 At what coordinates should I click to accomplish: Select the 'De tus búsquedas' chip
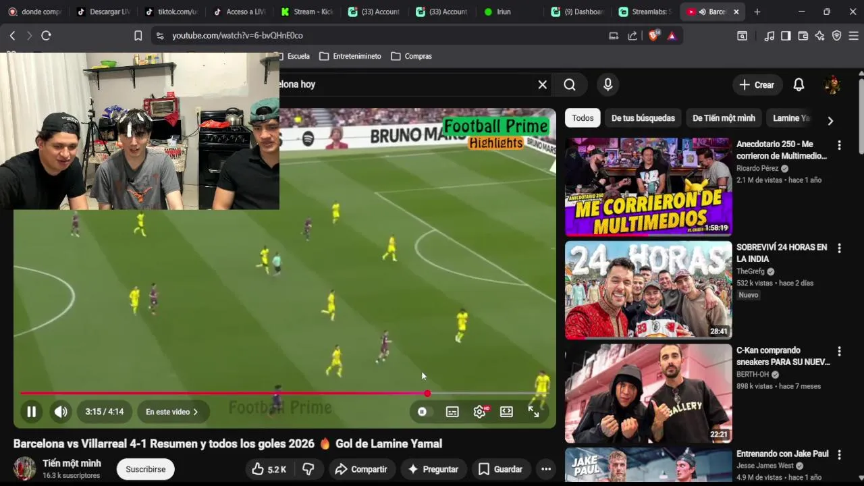click(643, 118)
